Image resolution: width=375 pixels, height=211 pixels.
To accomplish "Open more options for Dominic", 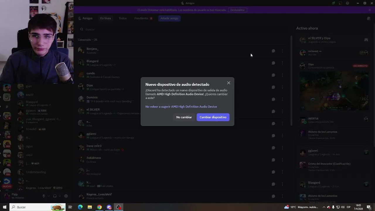I will tap(282, 99).
